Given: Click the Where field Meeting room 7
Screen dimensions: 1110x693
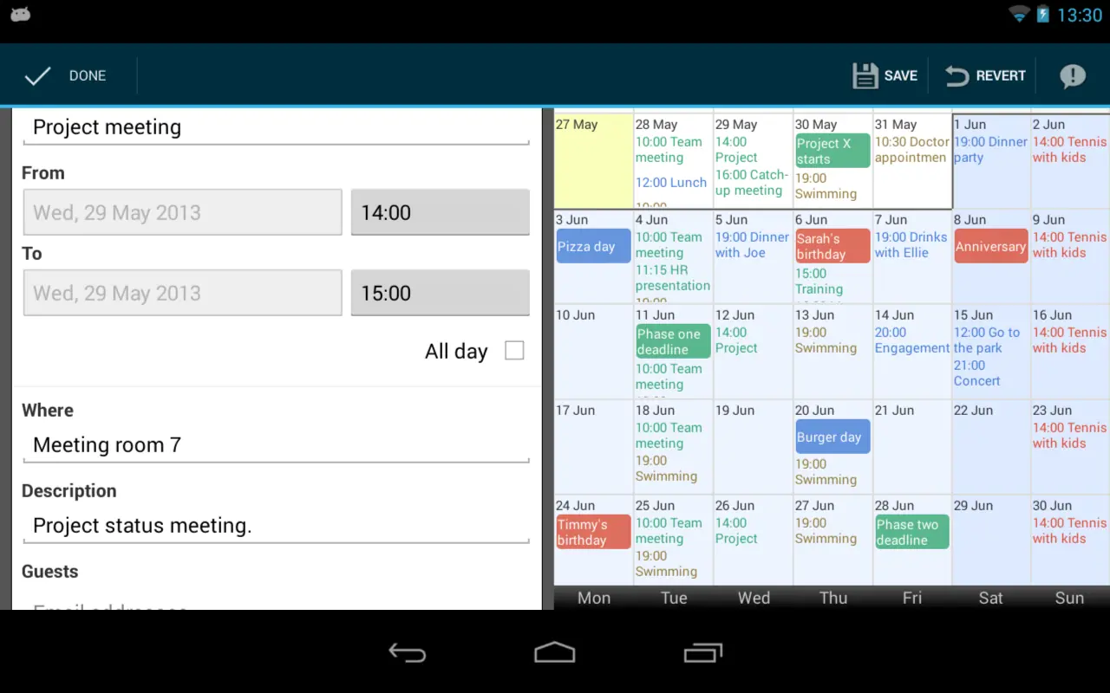Looking at the screenshot, I should (x=276, y=445).
